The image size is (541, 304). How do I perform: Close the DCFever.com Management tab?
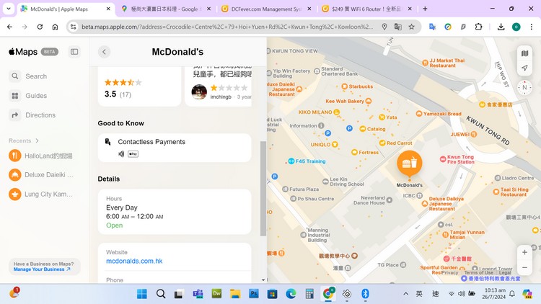[x=309, y=9]
